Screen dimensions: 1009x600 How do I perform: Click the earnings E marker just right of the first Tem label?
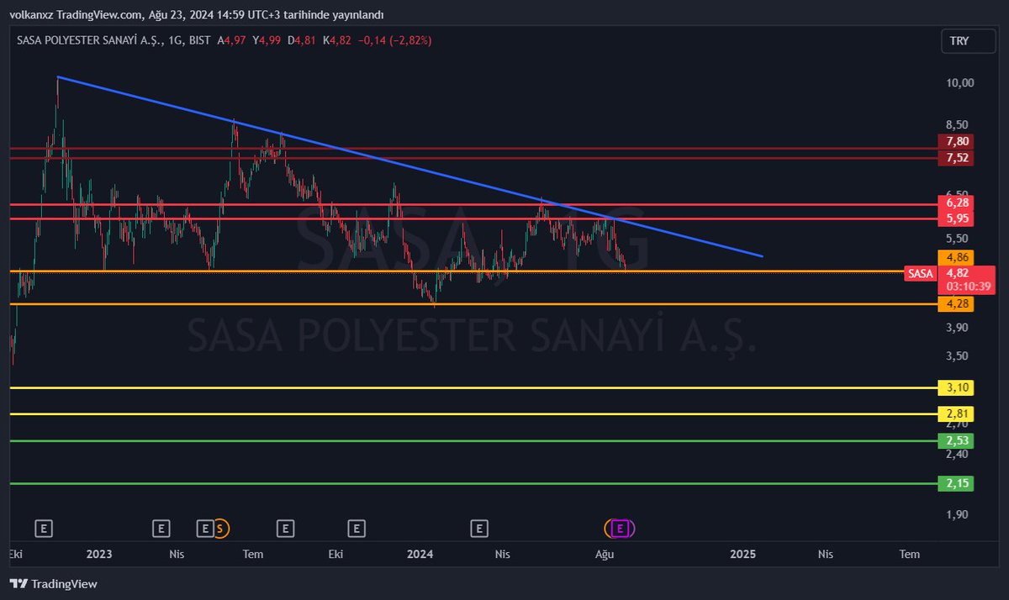pos(286,529)
